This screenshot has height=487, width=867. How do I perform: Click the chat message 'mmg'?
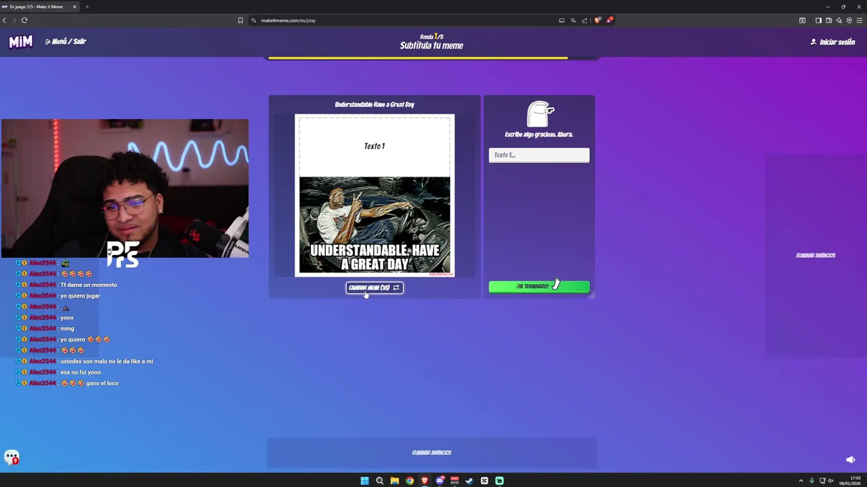click(67, 329)
